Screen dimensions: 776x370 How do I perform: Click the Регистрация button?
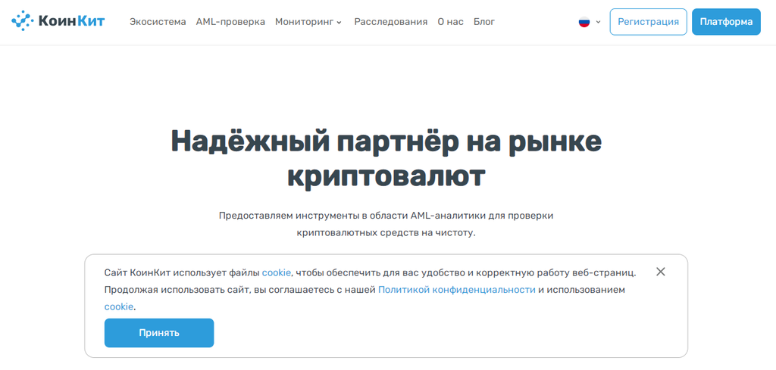[x=649, y=22]
